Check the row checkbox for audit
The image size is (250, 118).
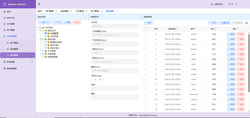145,79
